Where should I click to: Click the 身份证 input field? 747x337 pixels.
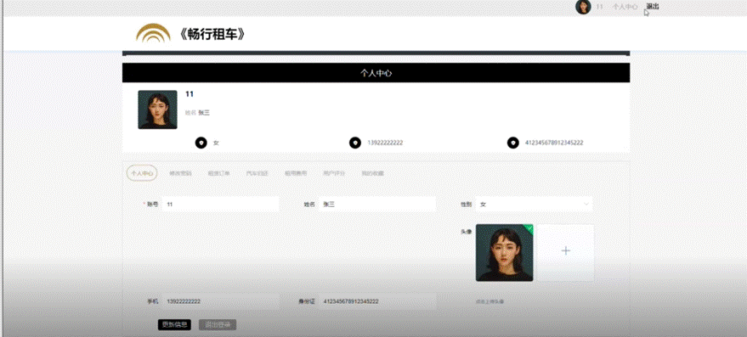(377, 301)
